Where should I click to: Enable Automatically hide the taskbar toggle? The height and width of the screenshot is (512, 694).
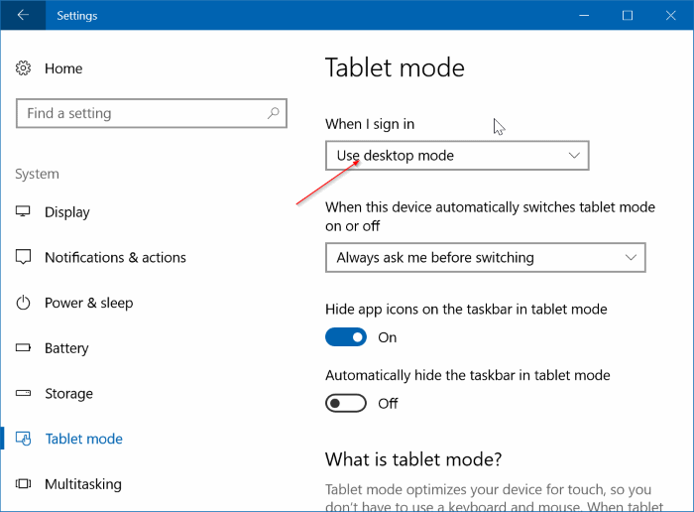tap(346, 403)
